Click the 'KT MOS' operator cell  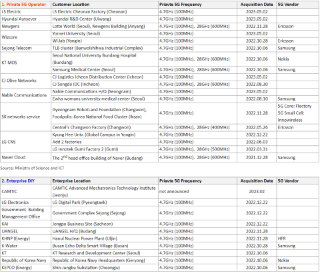26,63
